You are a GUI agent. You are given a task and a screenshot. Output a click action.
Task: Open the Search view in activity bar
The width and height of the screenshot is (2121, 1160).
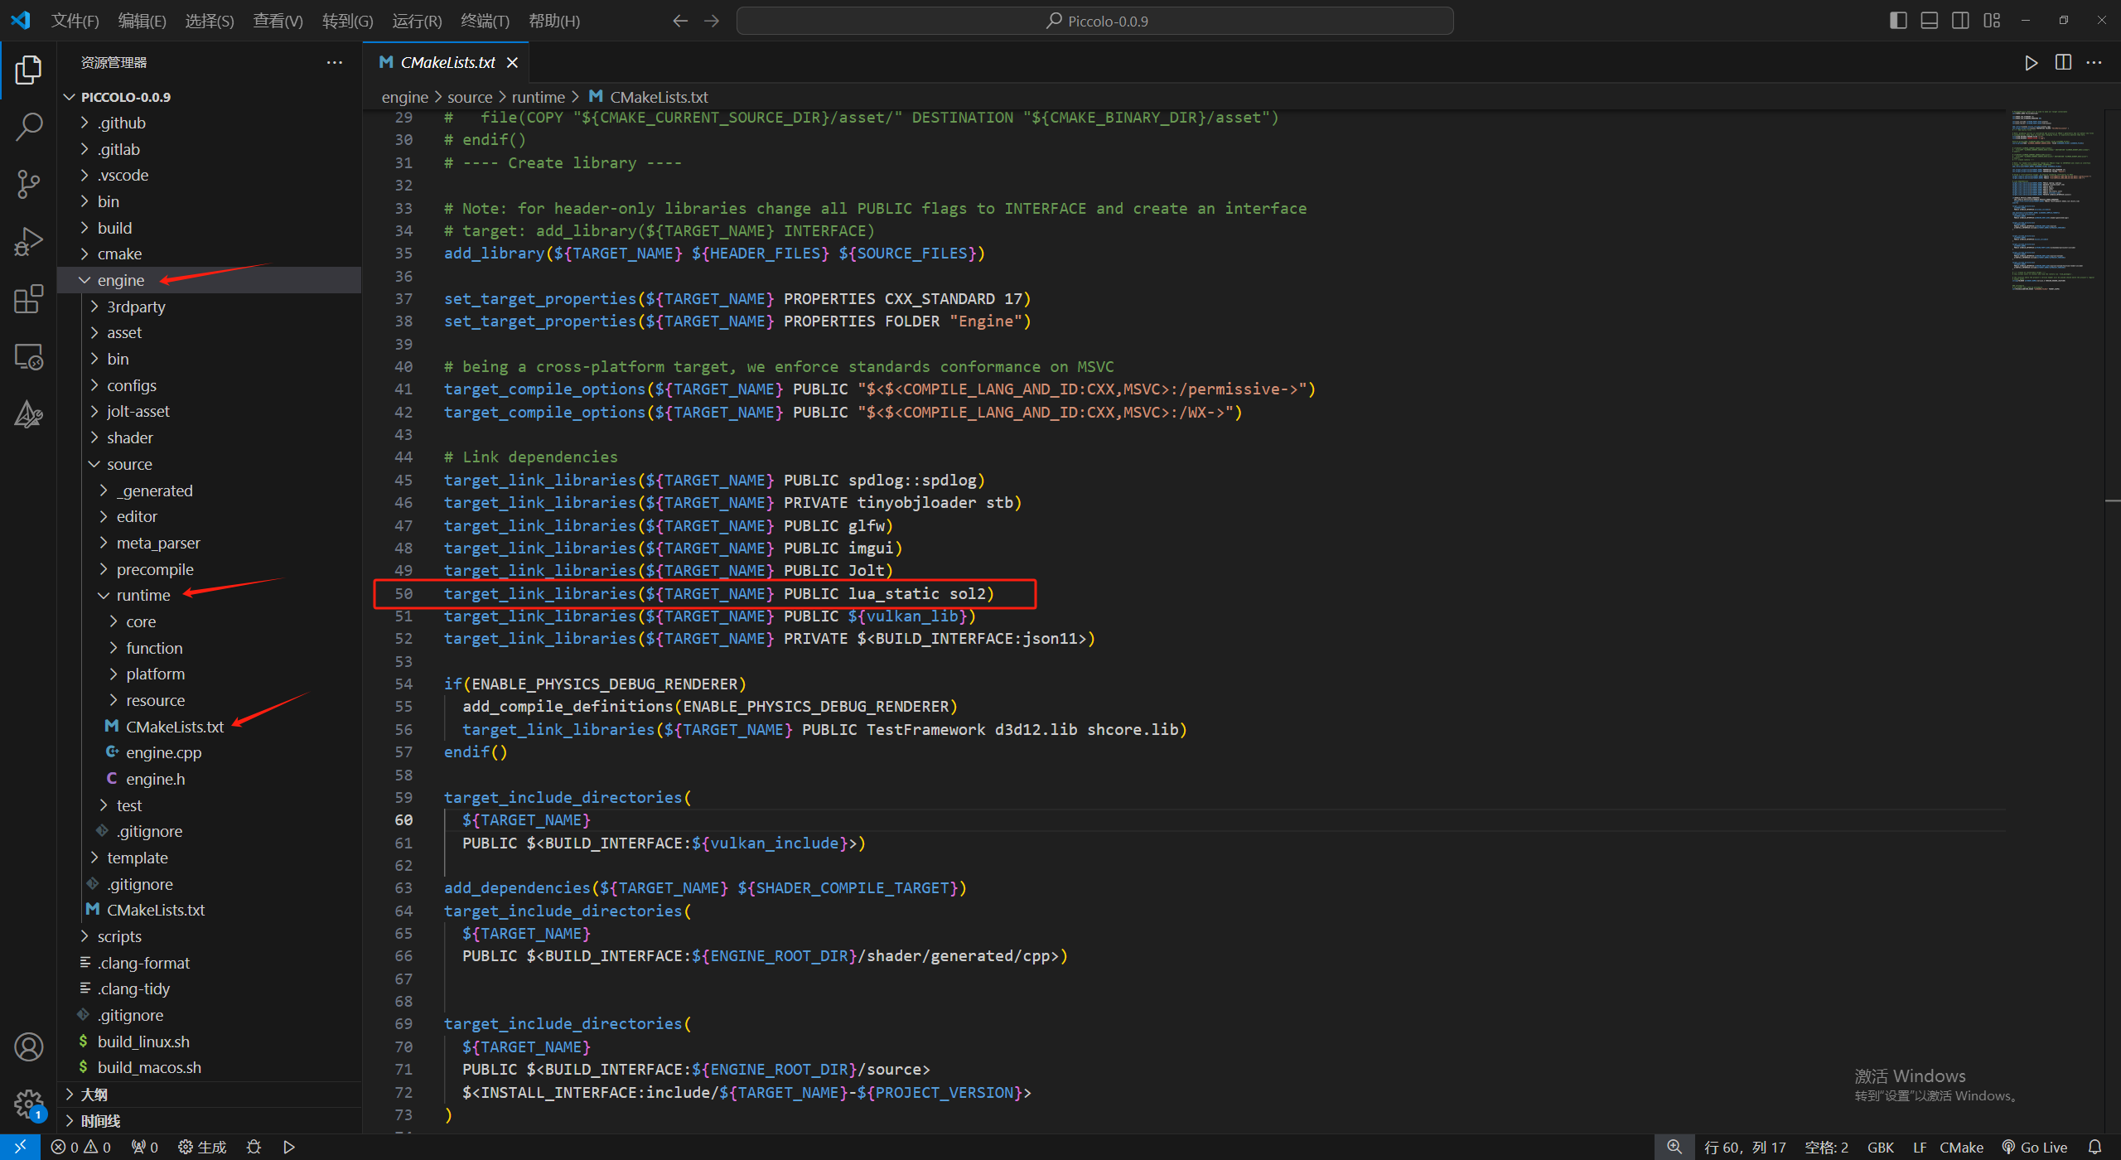coord(28,127)
